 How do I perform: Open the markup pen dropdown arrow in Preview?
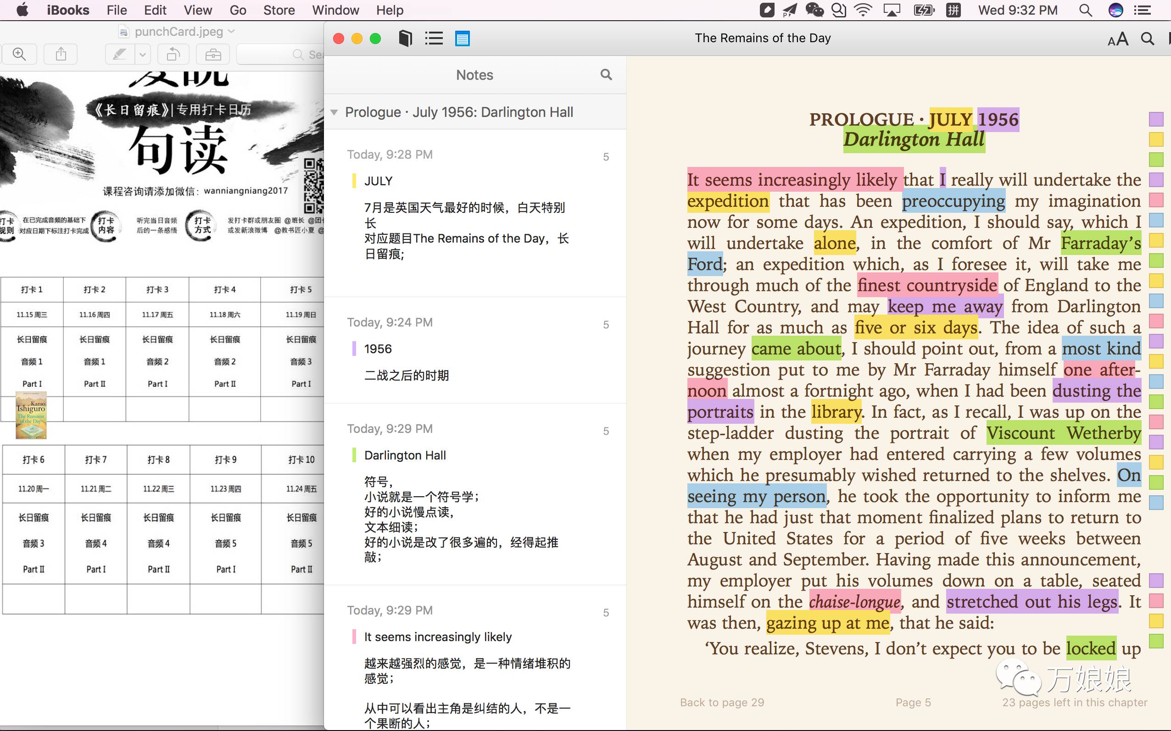[142, 55]
